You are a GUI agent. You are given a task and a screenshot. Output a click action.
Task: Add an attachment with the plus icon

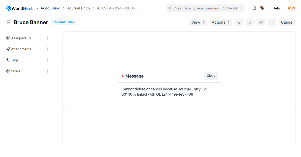tap(47, 49)
